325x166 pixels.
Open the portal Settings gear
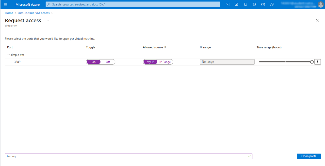click(x=254, y=5)
